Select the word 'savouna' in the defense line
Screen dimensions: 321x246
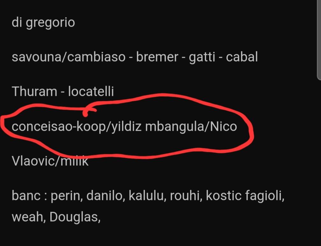click(x=36, y=57)
